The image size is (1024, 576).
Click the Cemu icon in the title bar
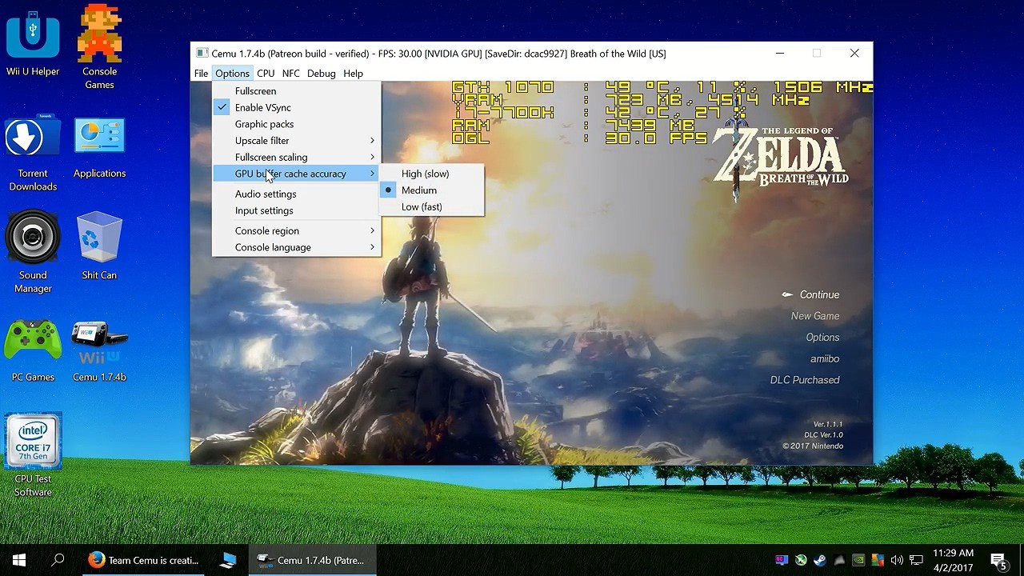click(x=202, y=54)
